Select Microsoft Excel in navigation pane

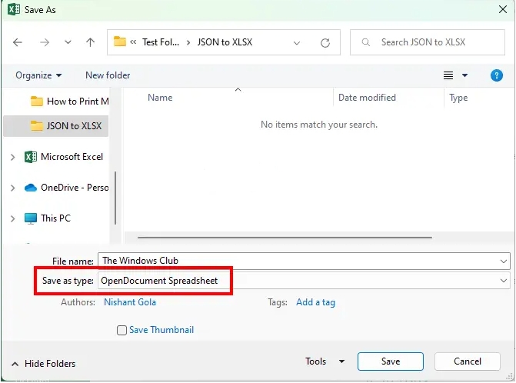point(64,157)
